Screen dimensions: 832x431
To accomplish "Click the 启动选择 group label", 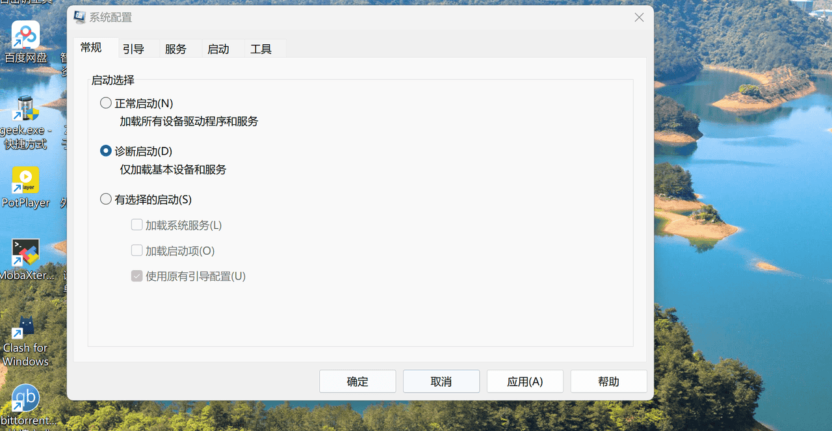I will tap(113, 80).
